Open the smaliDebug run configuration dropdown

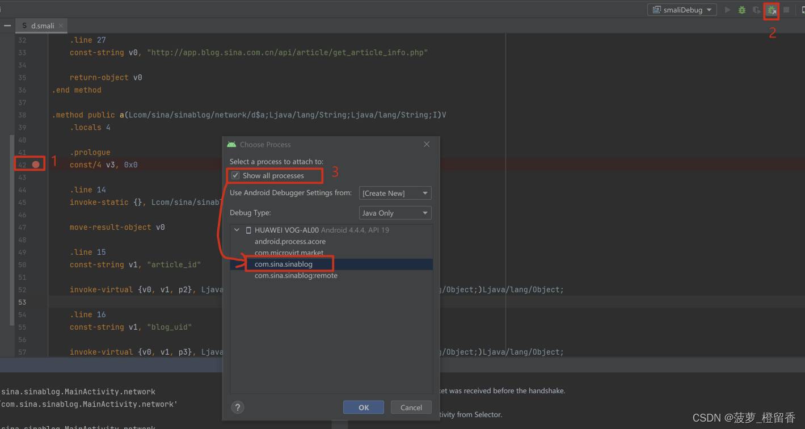(x=682, y=10)
